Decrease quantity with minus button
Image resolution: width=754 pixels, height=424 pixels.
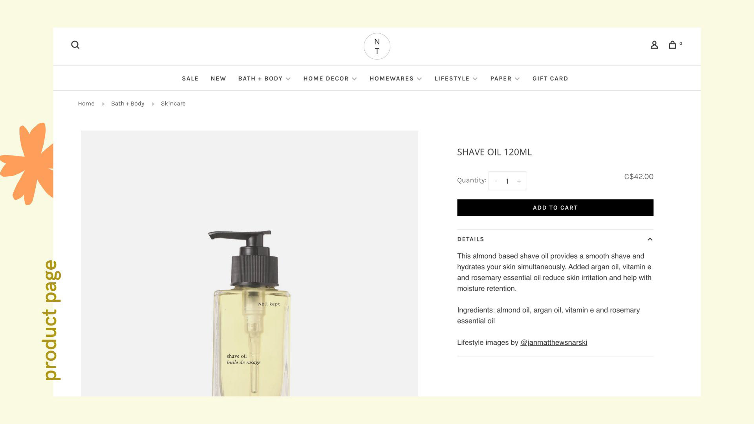[496, 181]
